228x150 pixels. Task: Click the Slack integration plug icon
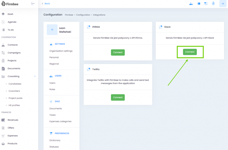pos(160,27)
